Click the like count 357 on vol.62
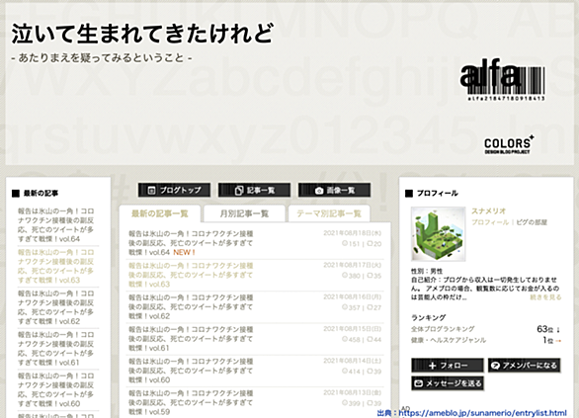Viewport: 579px width, 418px height. pyautogui.click(x=351, y=307)
